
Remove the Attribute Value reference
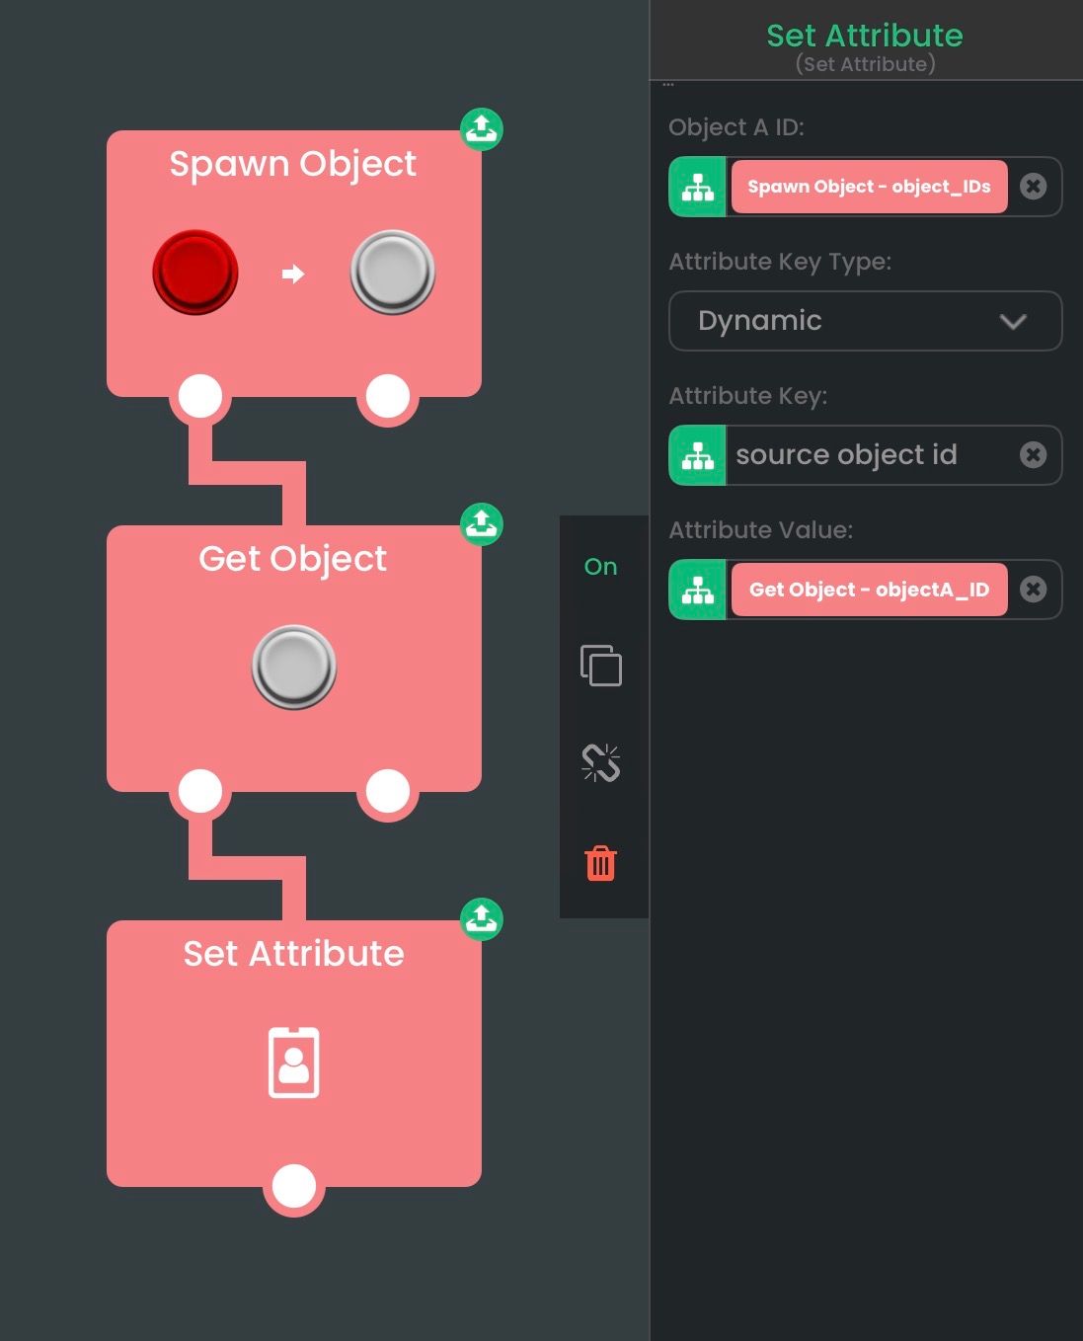click(x=1033, y=590)
